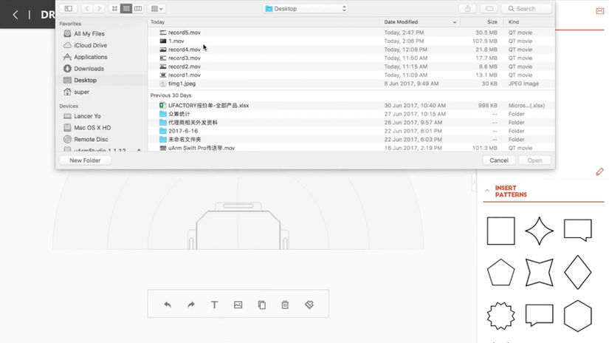Screen dimensions: 609x343
Task: Undo the last action
Action: coord(168,305)
